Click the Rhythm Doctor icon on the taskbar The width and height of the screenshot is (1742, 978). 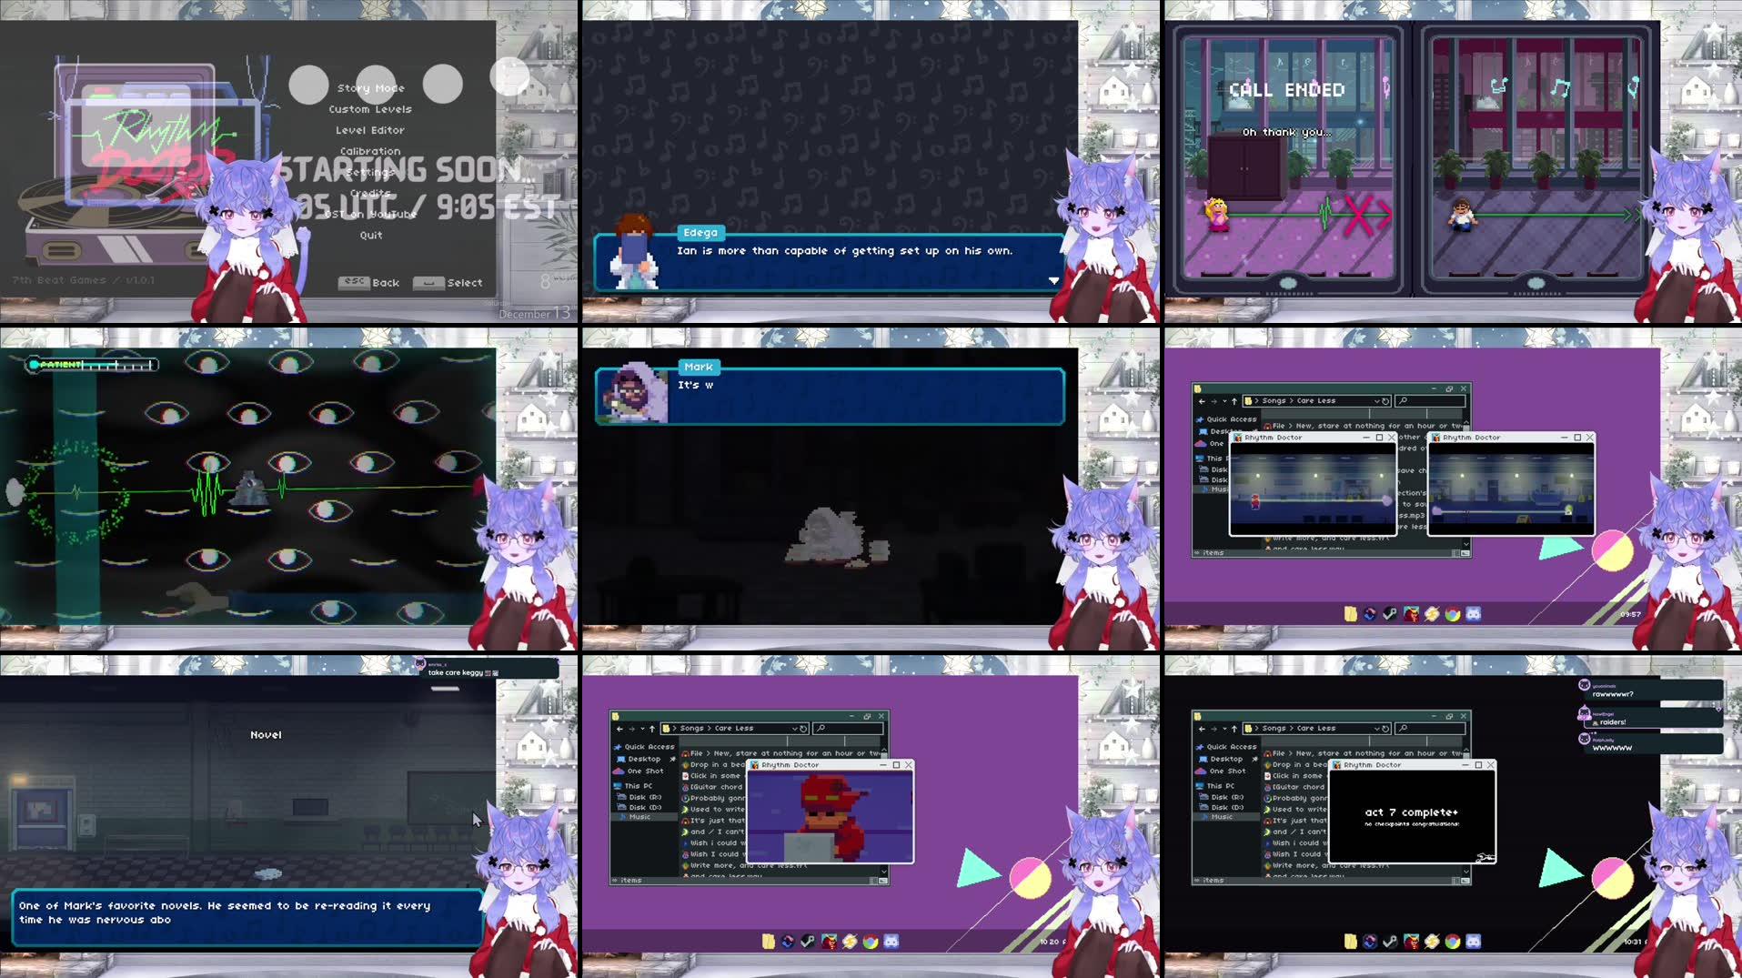coord(1410,614)
